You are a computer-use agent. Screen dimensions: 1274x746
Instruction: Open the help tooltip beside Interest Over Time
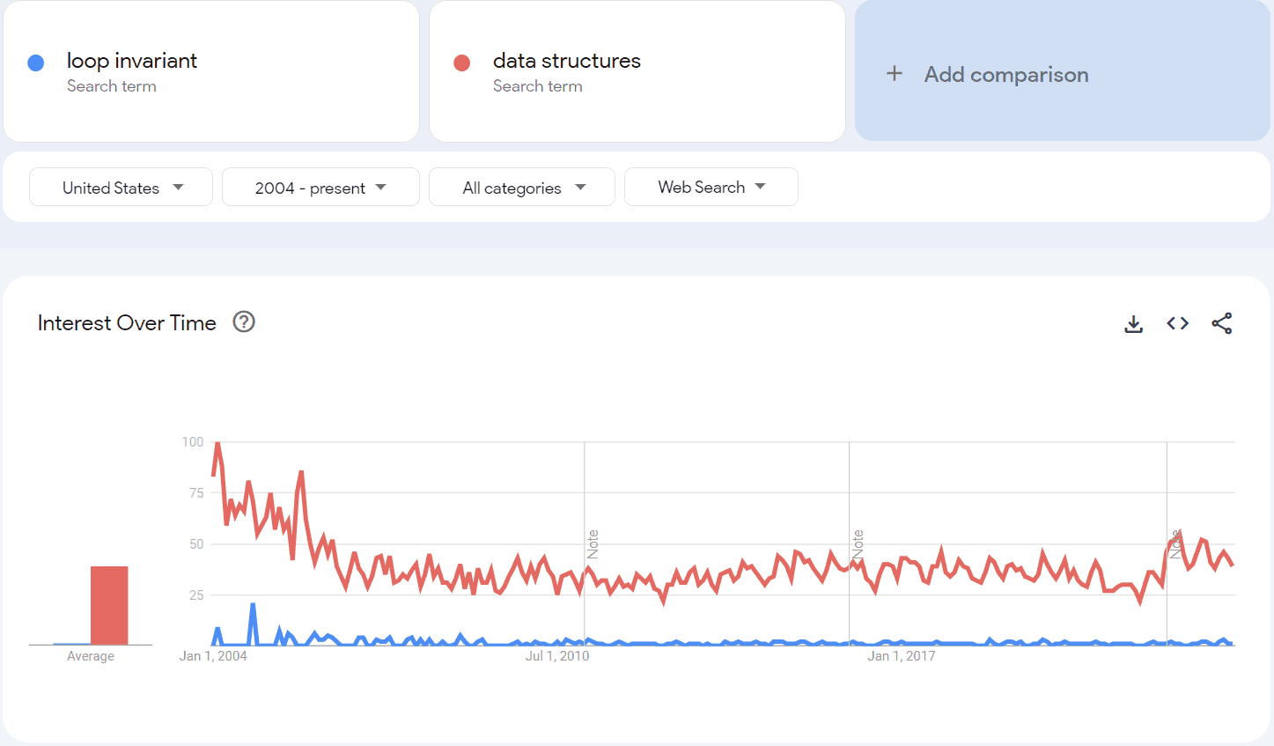243,321
